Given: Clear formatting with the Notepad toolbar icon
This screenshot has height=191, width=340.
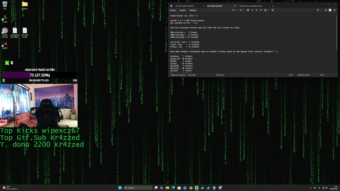Looking at the screenshot, I should tap(273, 10).
